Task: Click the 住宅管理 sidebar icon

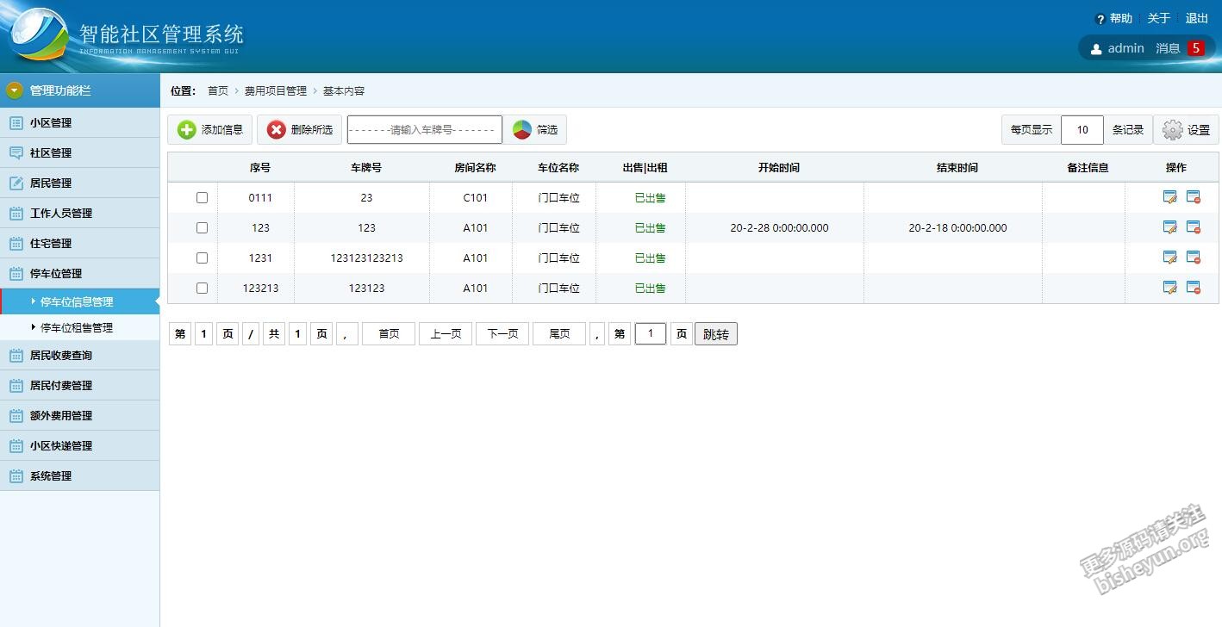Action: coord(16,243)
